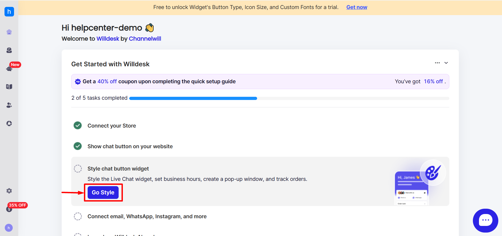
Task: Click the 16% off earned discount text
Action: click(x=433, y=81)
